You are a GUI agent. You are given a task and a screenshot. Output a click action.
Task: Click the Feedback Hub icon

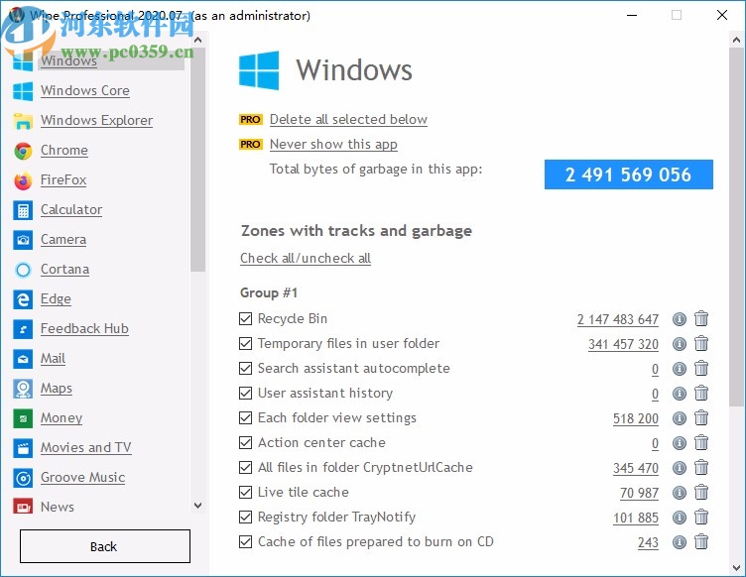click(x=23, y=329)
